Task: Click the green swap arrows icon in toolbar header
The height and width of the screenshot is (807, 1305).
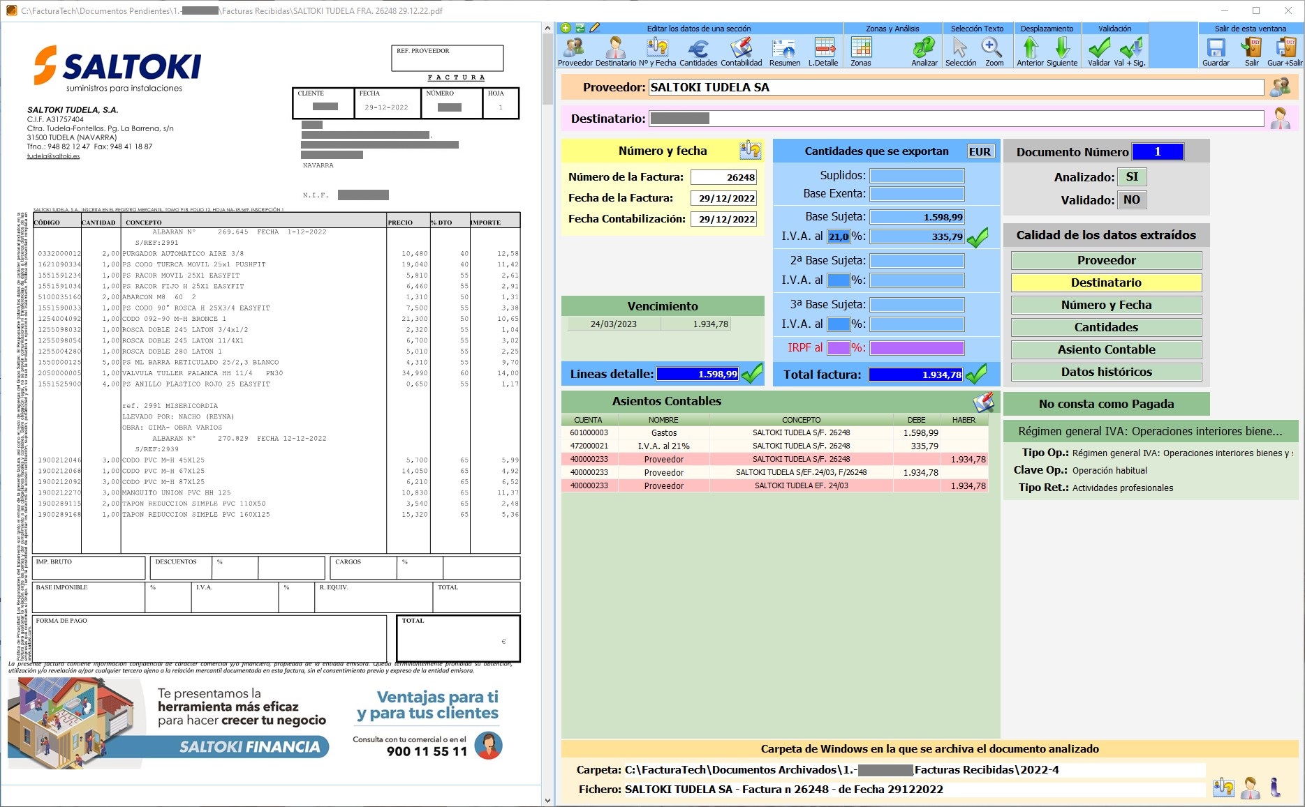Action: [580, 28]
